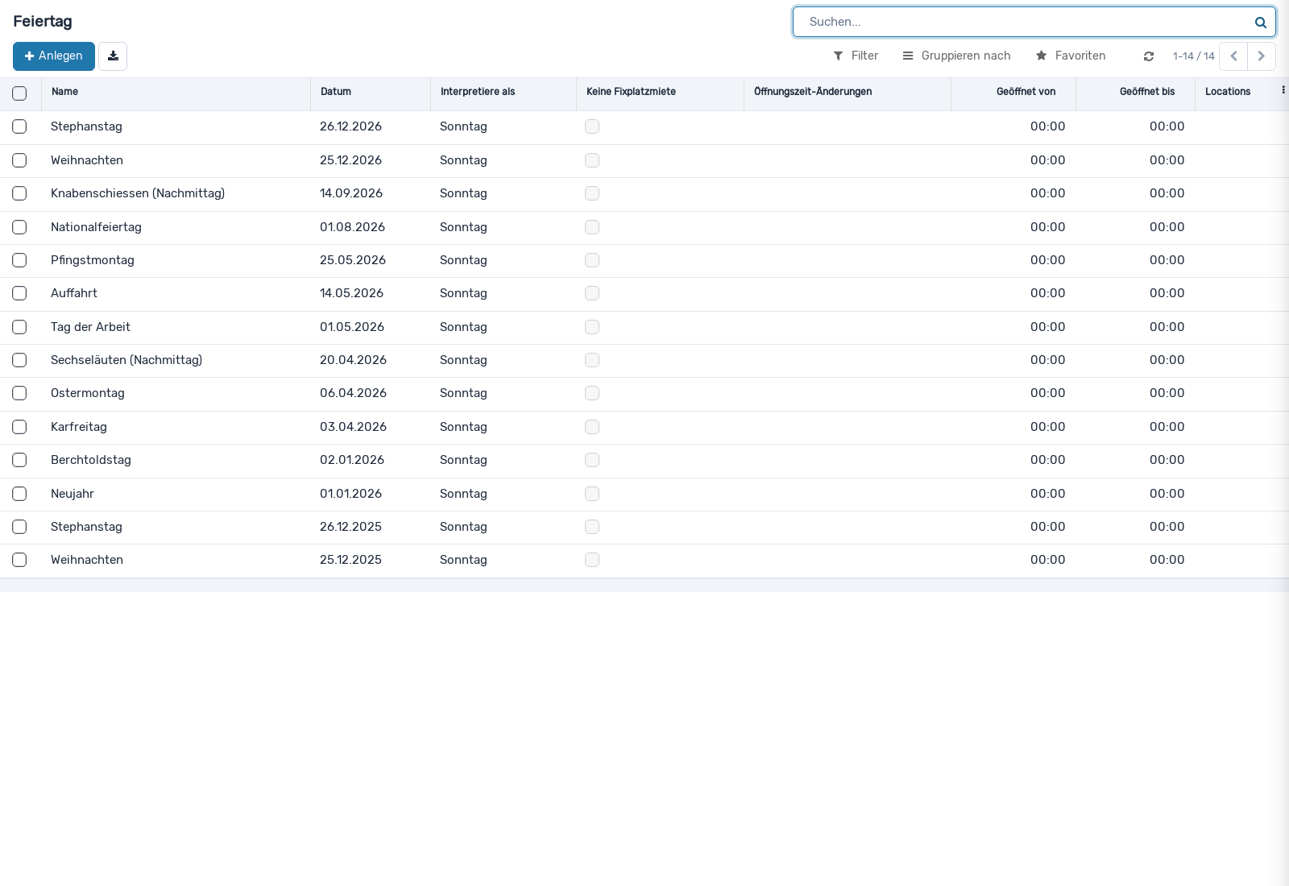Select the Knabenschiessen row checkbox
Viewport: 1289px width, 886px height.
19,193
